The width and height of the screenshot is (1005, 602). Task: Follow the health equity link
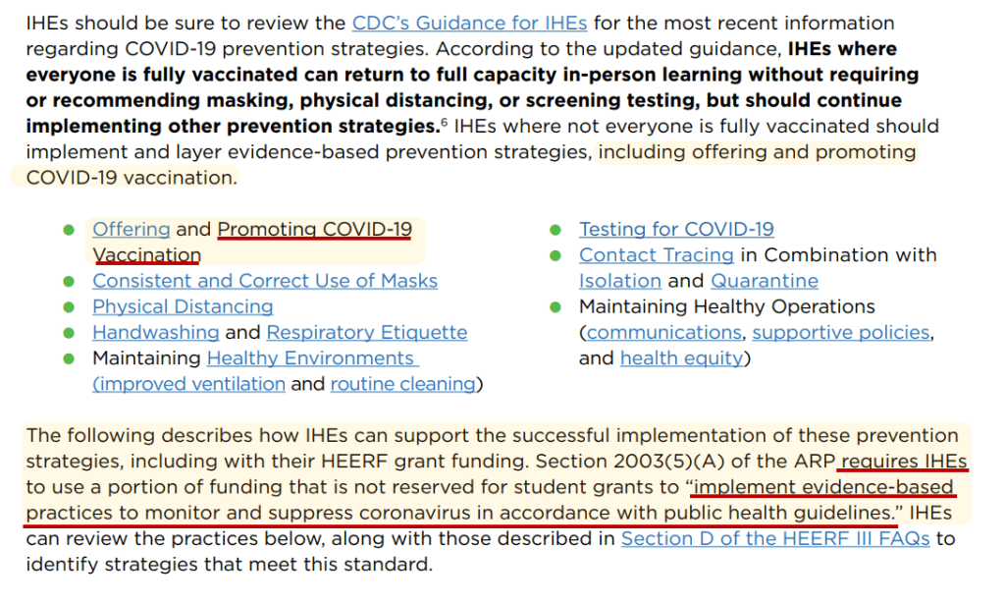[x=681, y=358]
